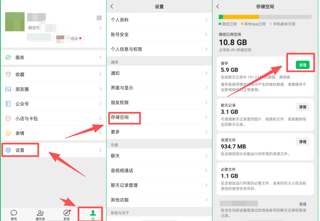
Task: Open the 表情 row
Action: pos(54,133)
